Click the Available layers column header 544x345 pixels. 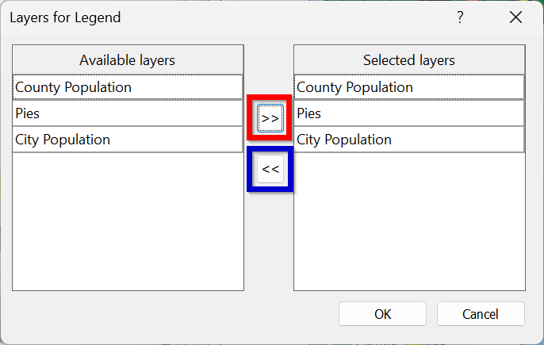(x=128, y=59)
